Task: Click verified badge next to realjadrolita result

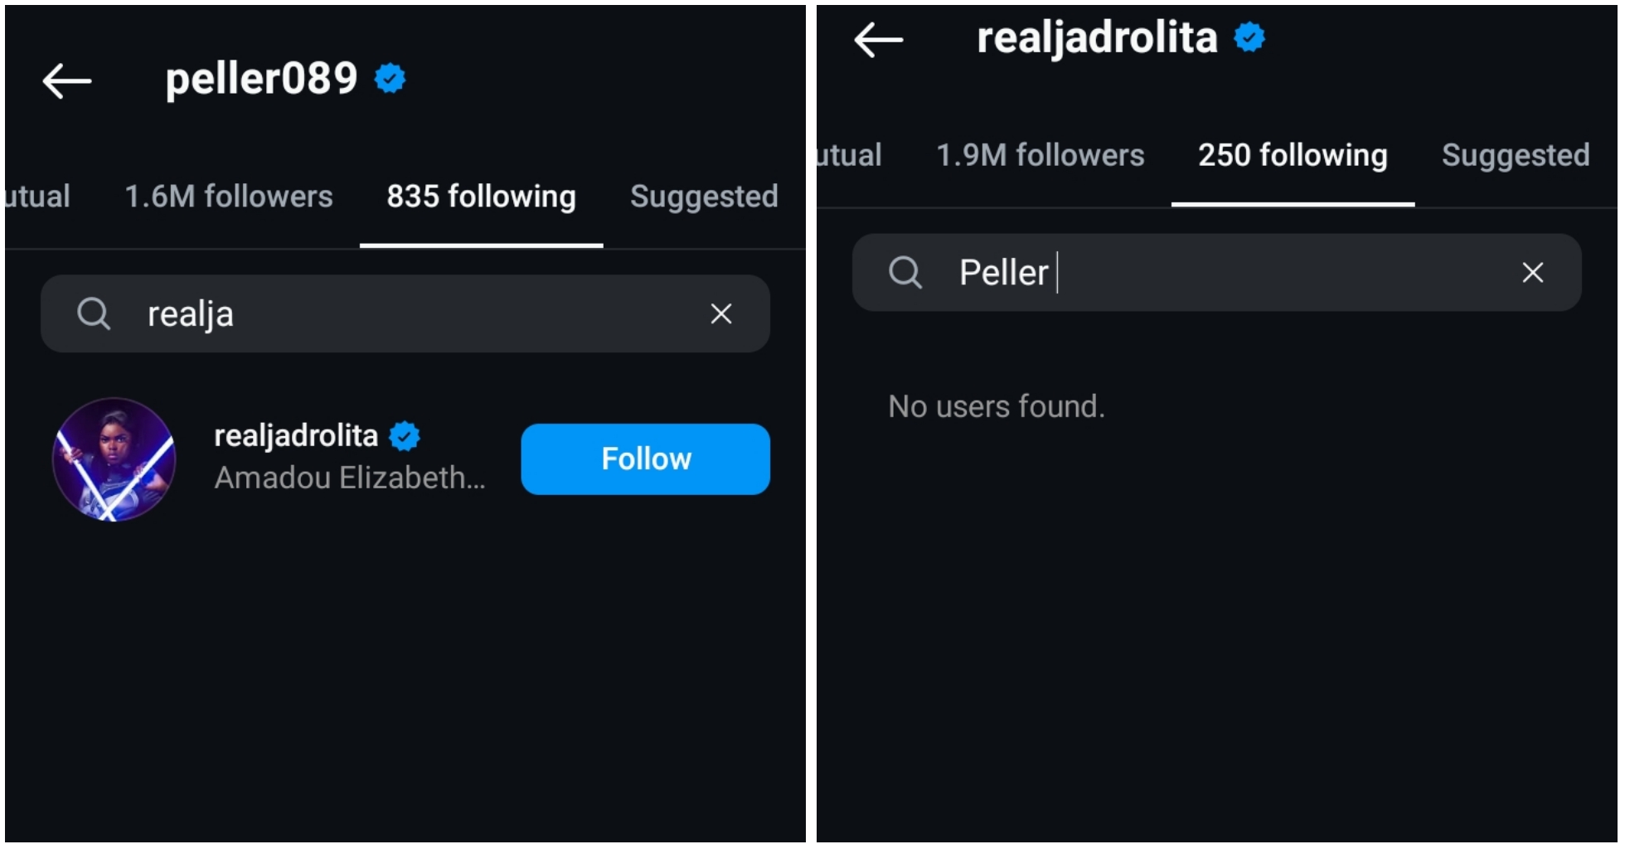Action: click(x=405, y=436)
